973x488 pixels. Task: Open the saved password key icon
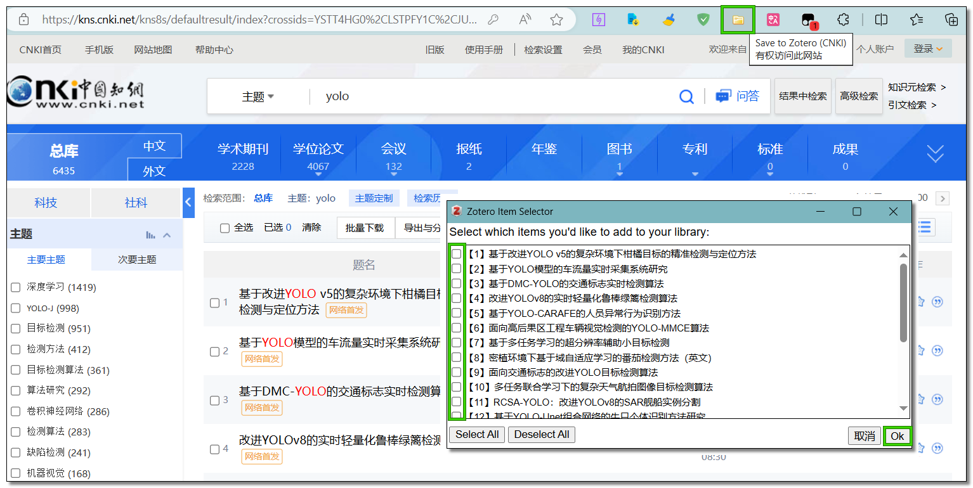[493, 20]
